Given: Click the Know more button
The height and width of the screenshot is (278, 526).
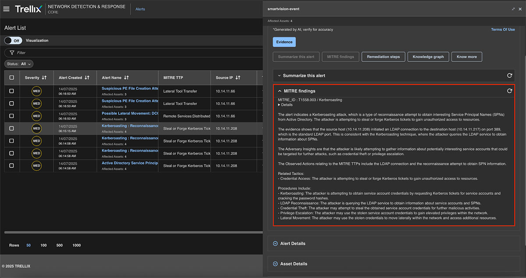Looking at the screenshot, I should (467, 56).
